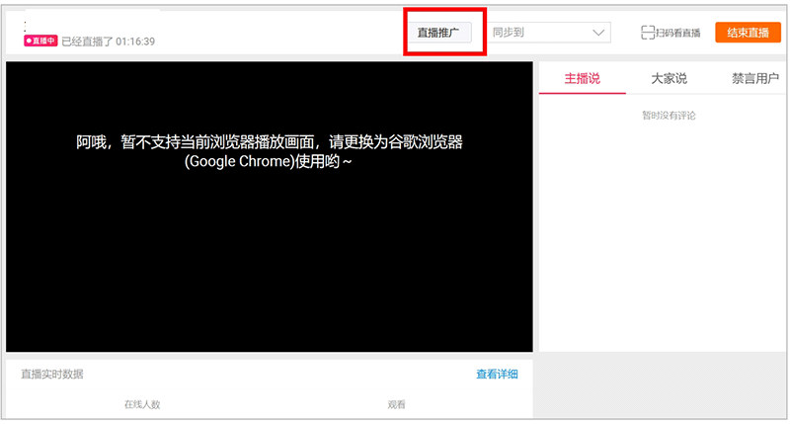This screenshot has width=790, height=424.
Task: Click the 直播实时数据 section heading
Action: point(52,374)
